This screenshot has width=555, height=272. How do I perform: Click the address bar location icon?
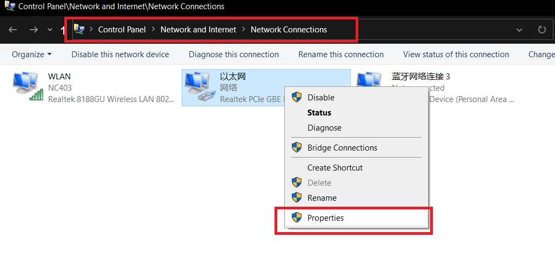79,30
